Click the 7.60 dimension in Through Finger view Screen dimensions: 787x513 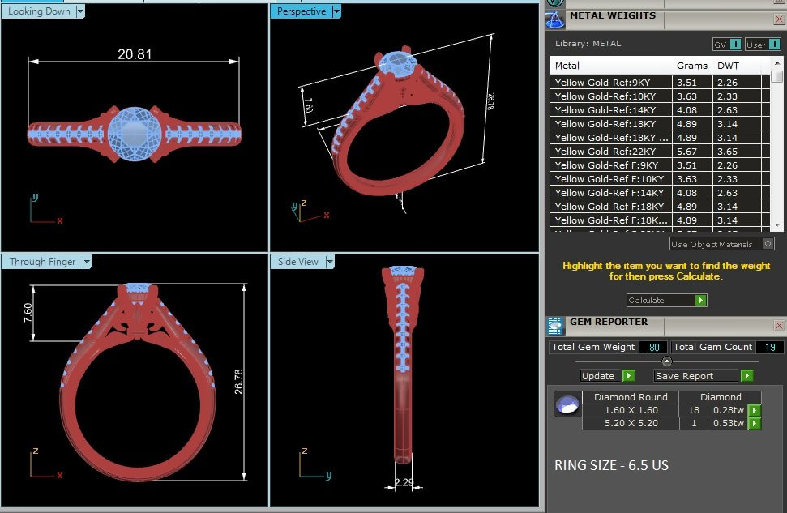pos(28,312)
